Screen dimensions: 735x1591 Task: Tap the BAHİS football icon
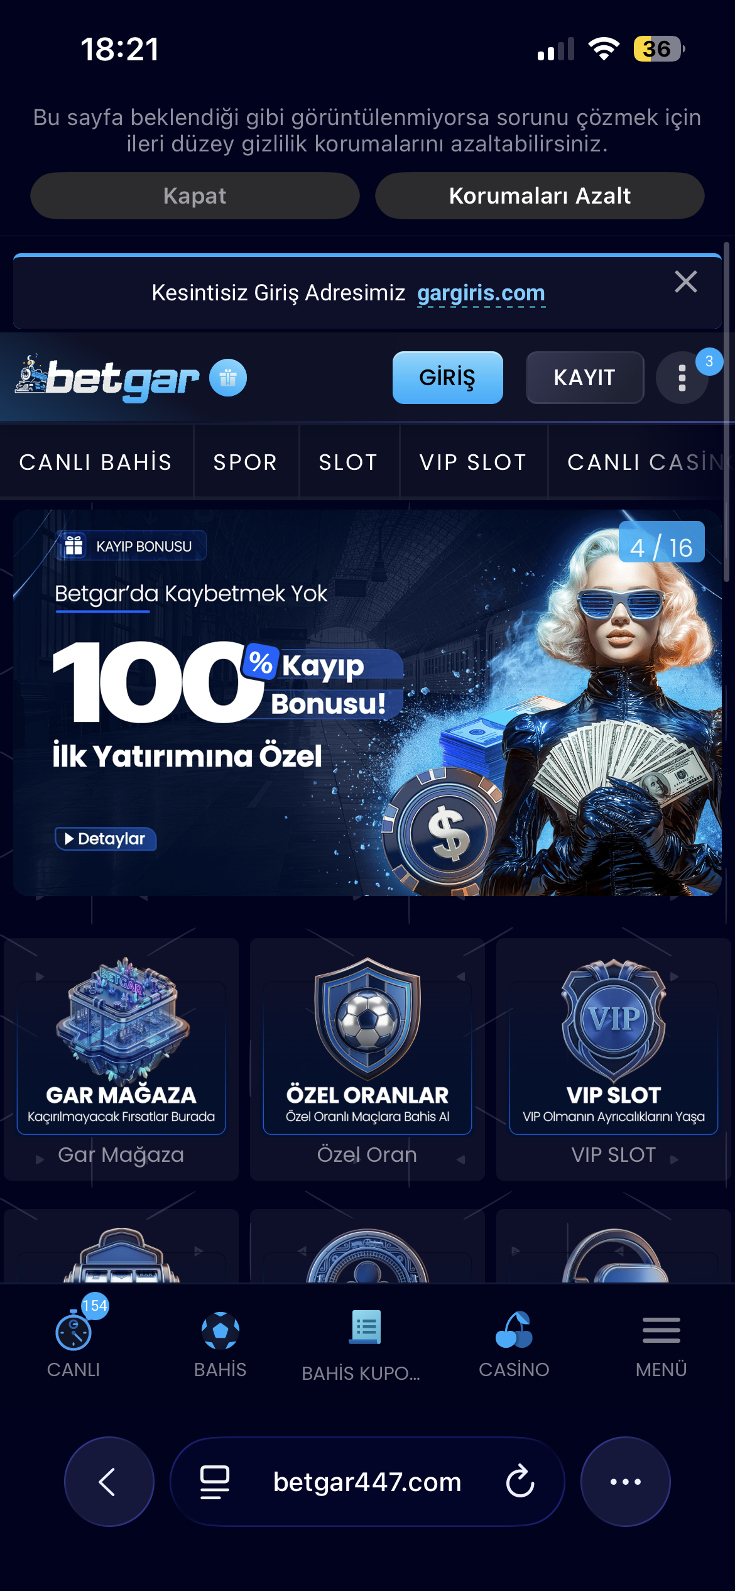[x=220, y=1330]
